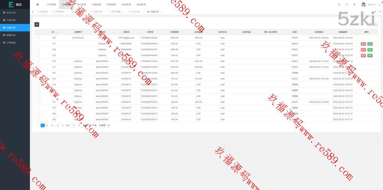This screenshot has height=190, width=383.
Task: Click the table refresh icon button
Action: (x=37, y=24)
